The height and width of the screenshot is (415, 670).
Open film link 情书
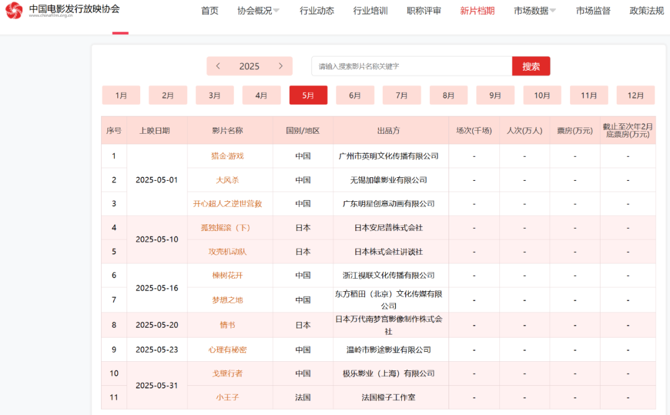coord(227,325)
